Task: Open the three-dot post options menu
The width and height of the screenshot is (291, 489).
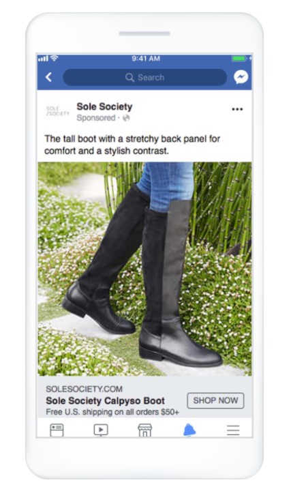Action: tap(237, 109)
